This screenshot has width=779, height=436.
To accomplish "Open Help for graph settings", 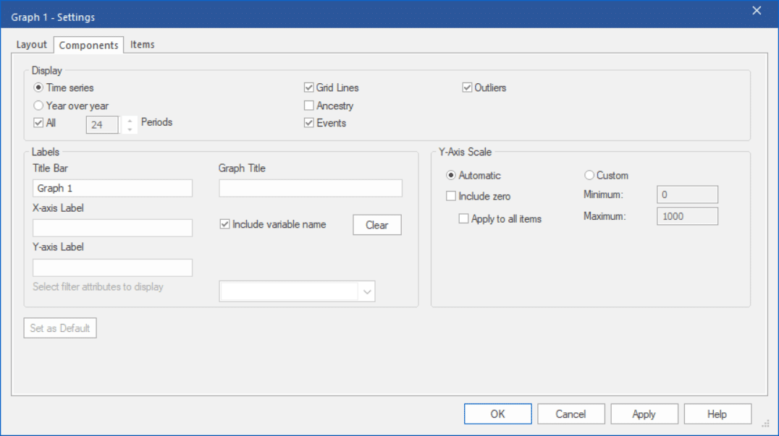I will pyautogui.click(x=717, y=414).
